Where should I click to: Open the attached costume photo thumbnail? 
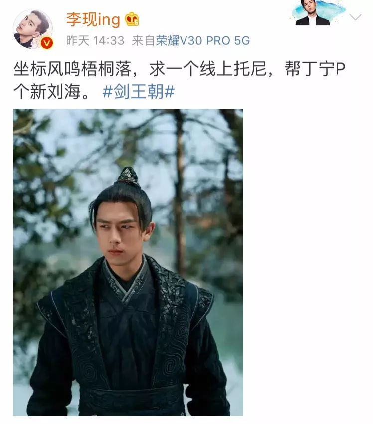[x=128, y=262]
